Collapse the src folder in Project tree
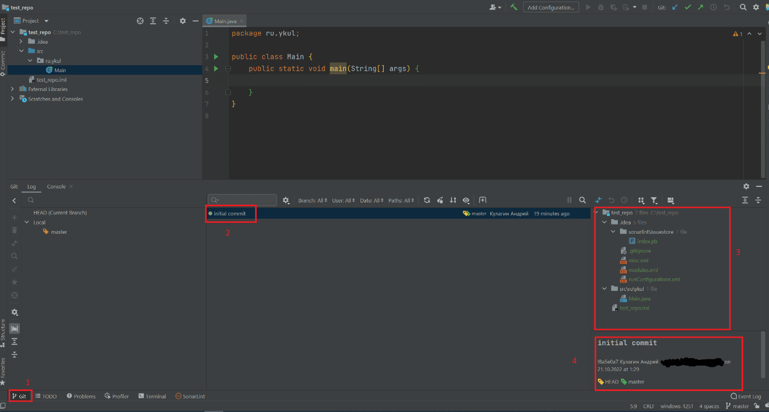 (x=20, y=51)
